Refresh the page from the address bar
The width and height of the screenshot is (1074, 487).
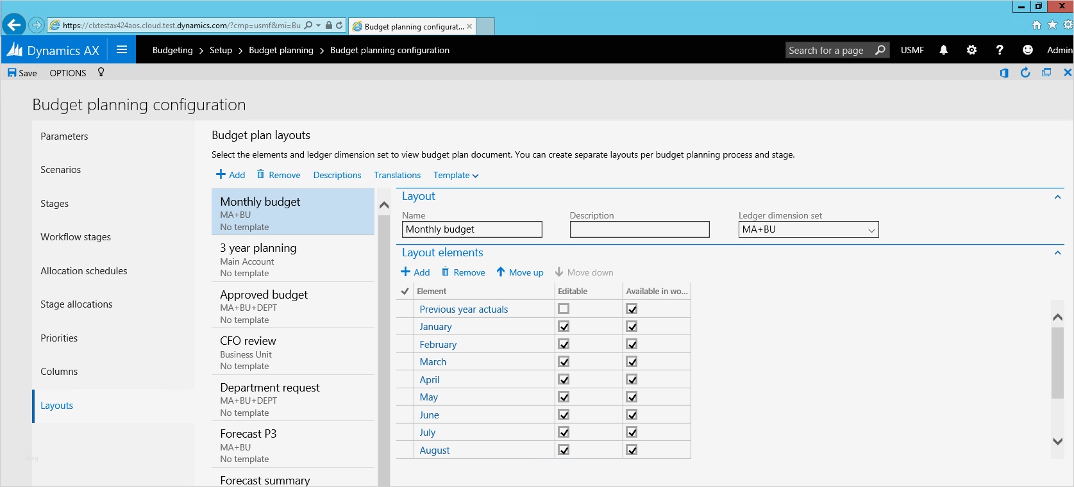[x=339, y=26]
